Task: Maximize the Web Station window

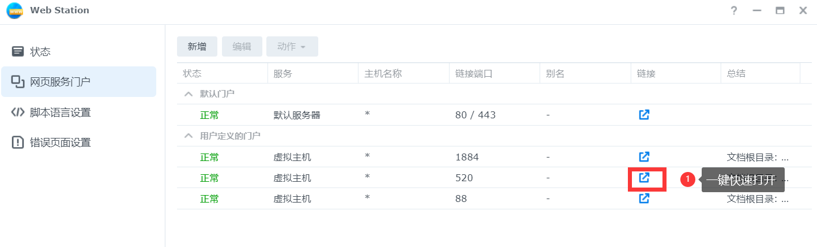Action: (780, 10)
